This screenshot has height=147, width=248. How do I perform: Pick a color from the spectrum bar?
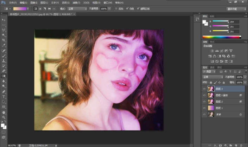tap(222, 37)
